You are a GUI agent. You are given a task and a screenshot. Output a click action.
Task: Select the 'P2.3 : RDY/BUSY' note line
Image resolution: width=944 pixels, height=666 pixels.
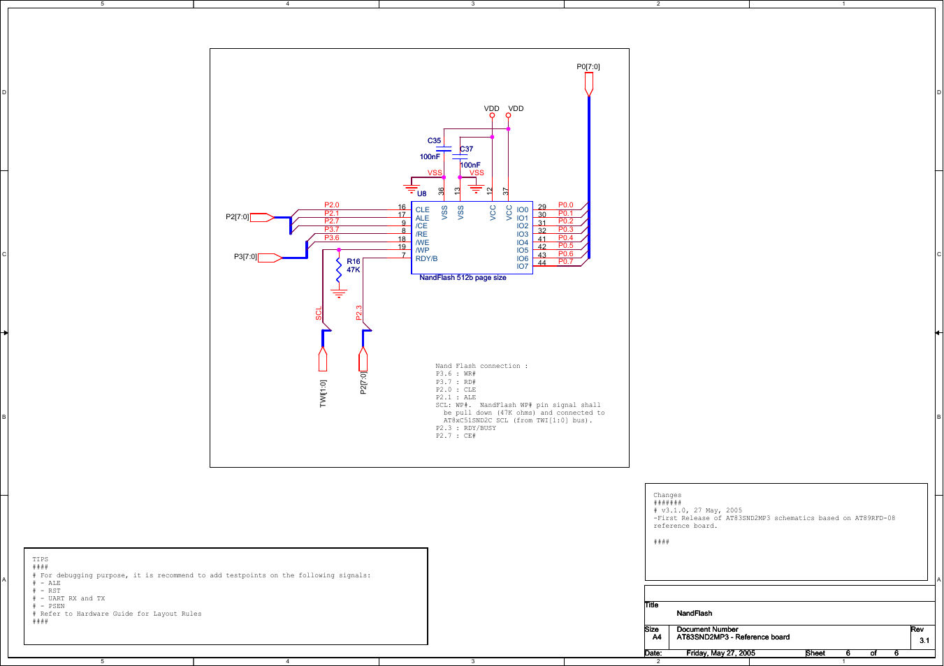click(x=466, y=428)
